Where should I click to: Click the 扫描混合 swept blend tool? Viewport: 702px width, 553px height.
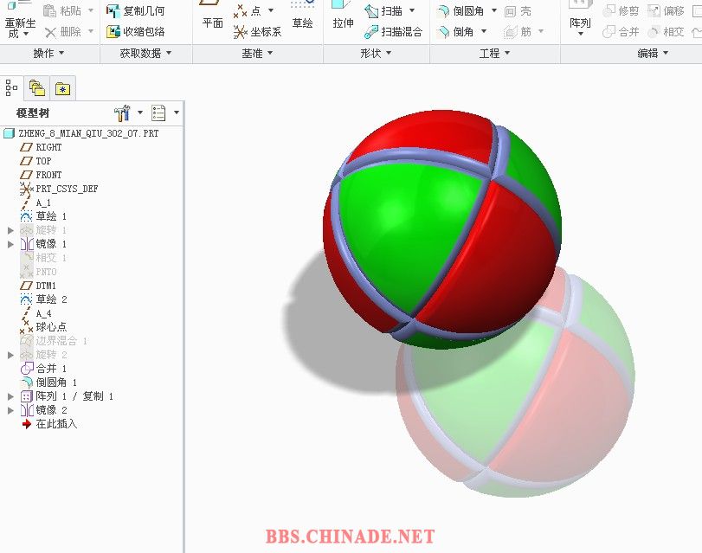point(393,32)
